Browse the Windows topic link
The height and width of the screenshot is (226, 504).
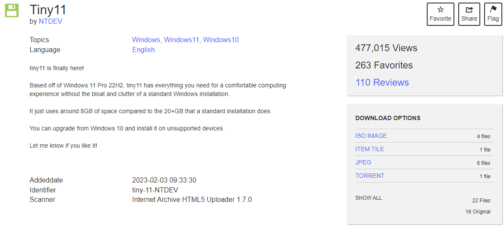click(146, 40)
